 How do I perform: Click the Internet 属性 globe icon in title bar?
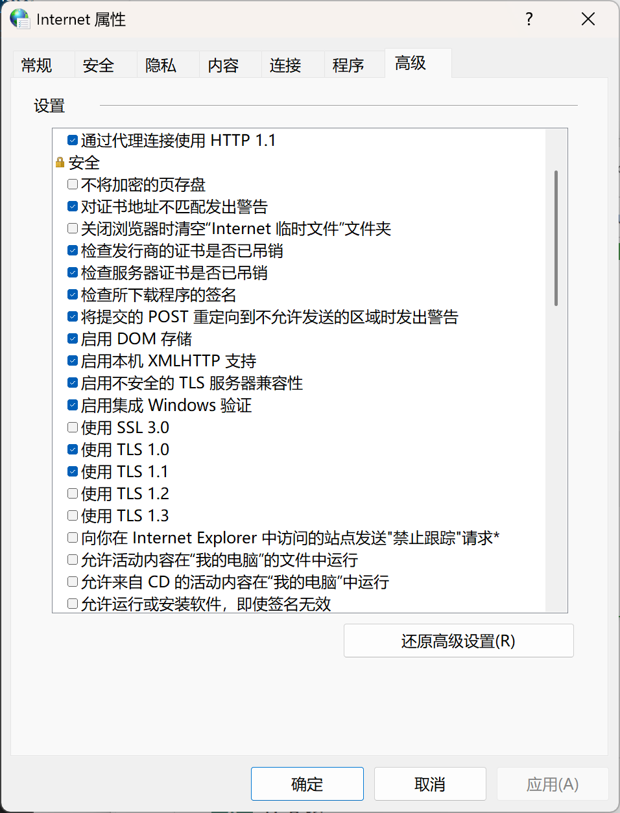[x=20, y=19]
